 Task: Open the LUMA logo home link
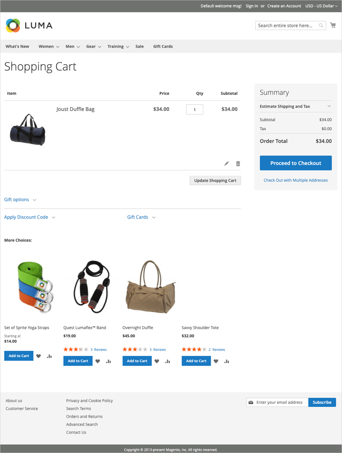(x=29, y=26)
